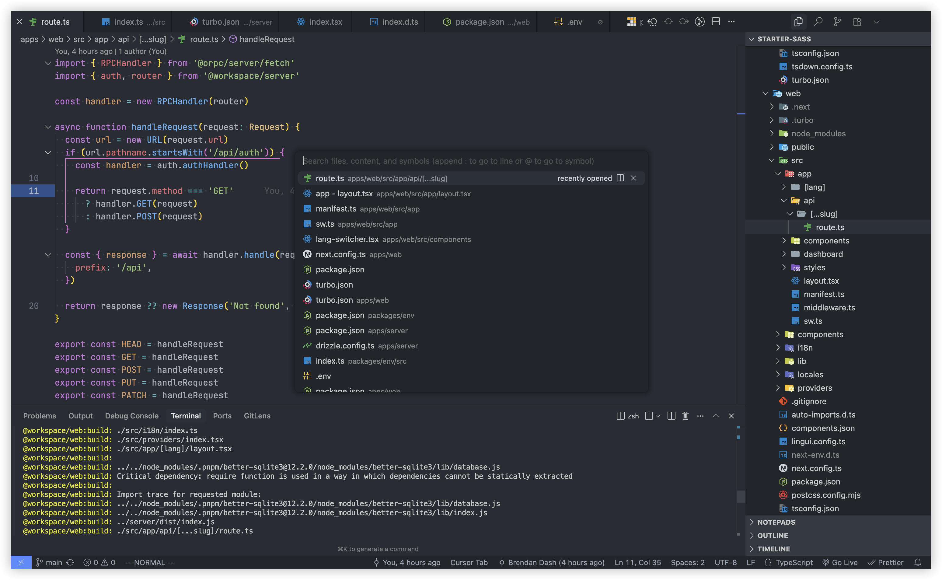The width and height of the screenshot is (942, 580).
Task: Open the Search icon in the activity bar
Action: pos(818,22)
